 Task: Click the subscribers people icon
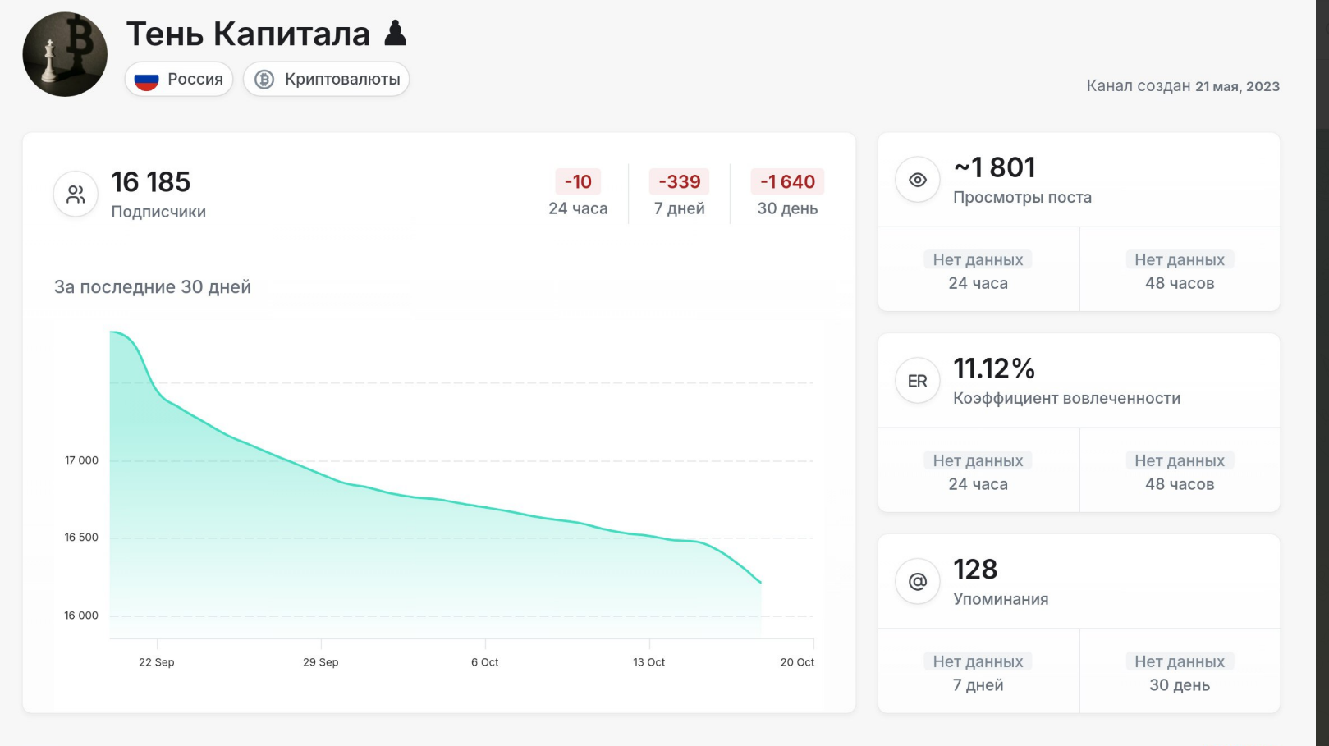[x=76, y=195]
